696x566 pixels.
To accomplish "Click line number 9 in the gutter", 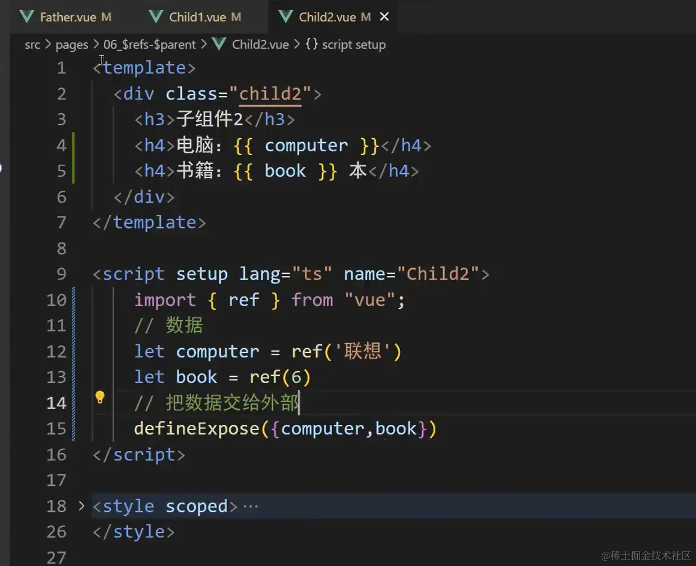I will pyautogui.click(x=62, y=274).
